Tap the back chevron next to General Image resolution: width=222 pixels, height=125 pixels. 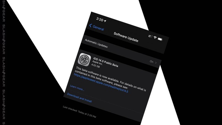91,26
